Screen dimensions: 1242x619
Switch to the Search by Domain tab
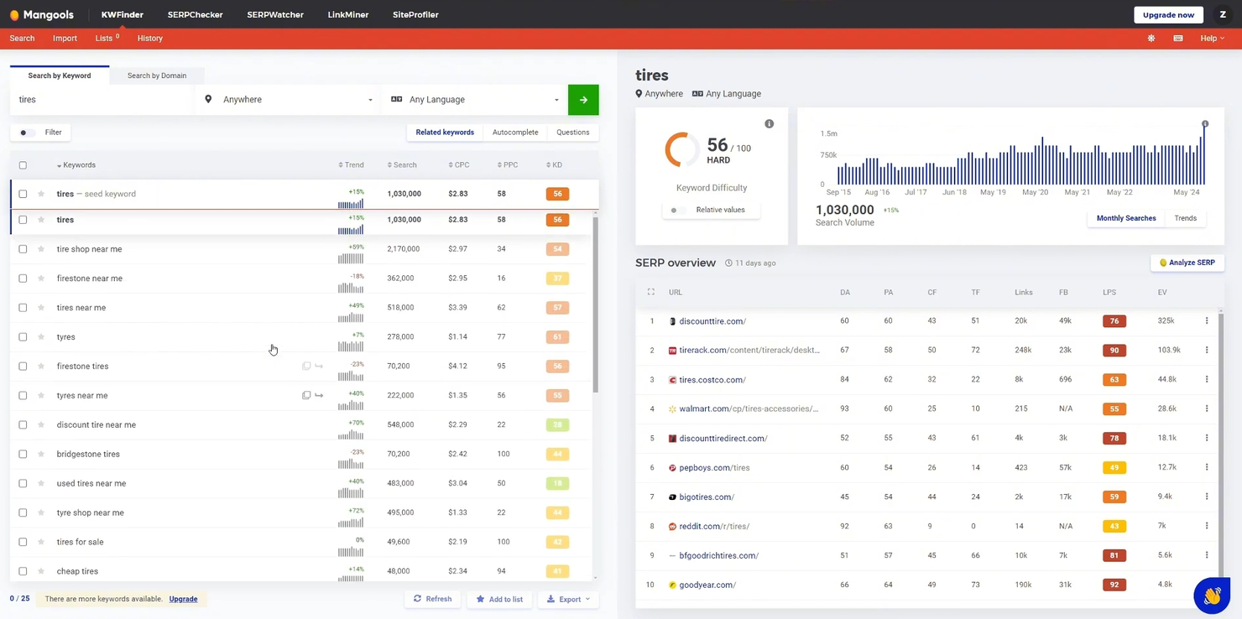click(156, 75)
